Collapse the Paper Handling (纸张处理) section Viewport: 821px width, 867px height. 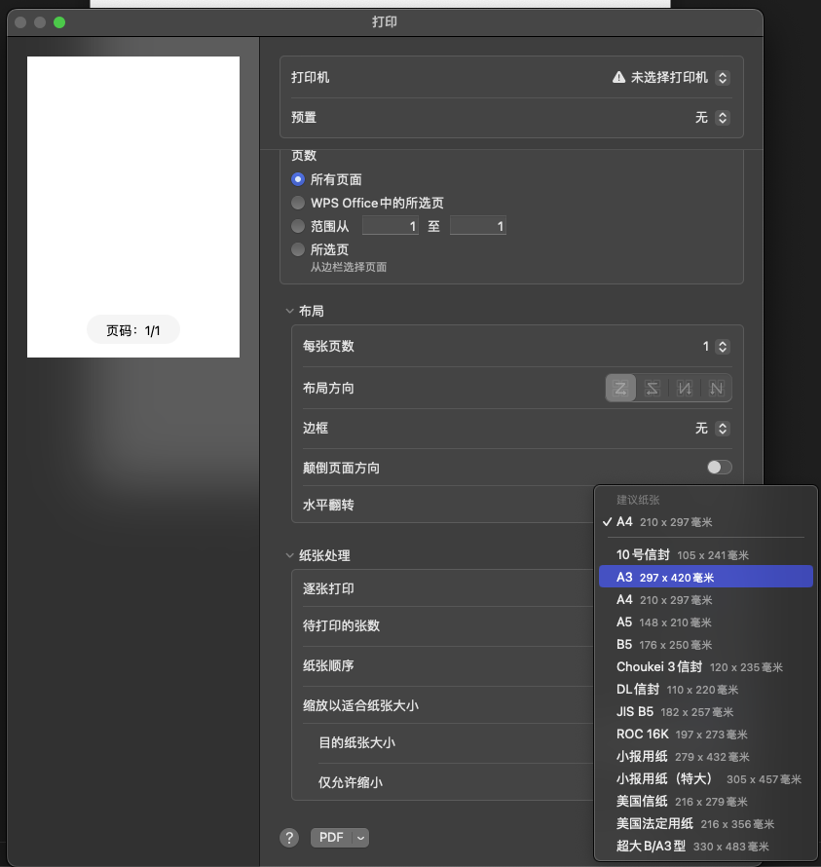pyautogui.click(x=289, y=555)
